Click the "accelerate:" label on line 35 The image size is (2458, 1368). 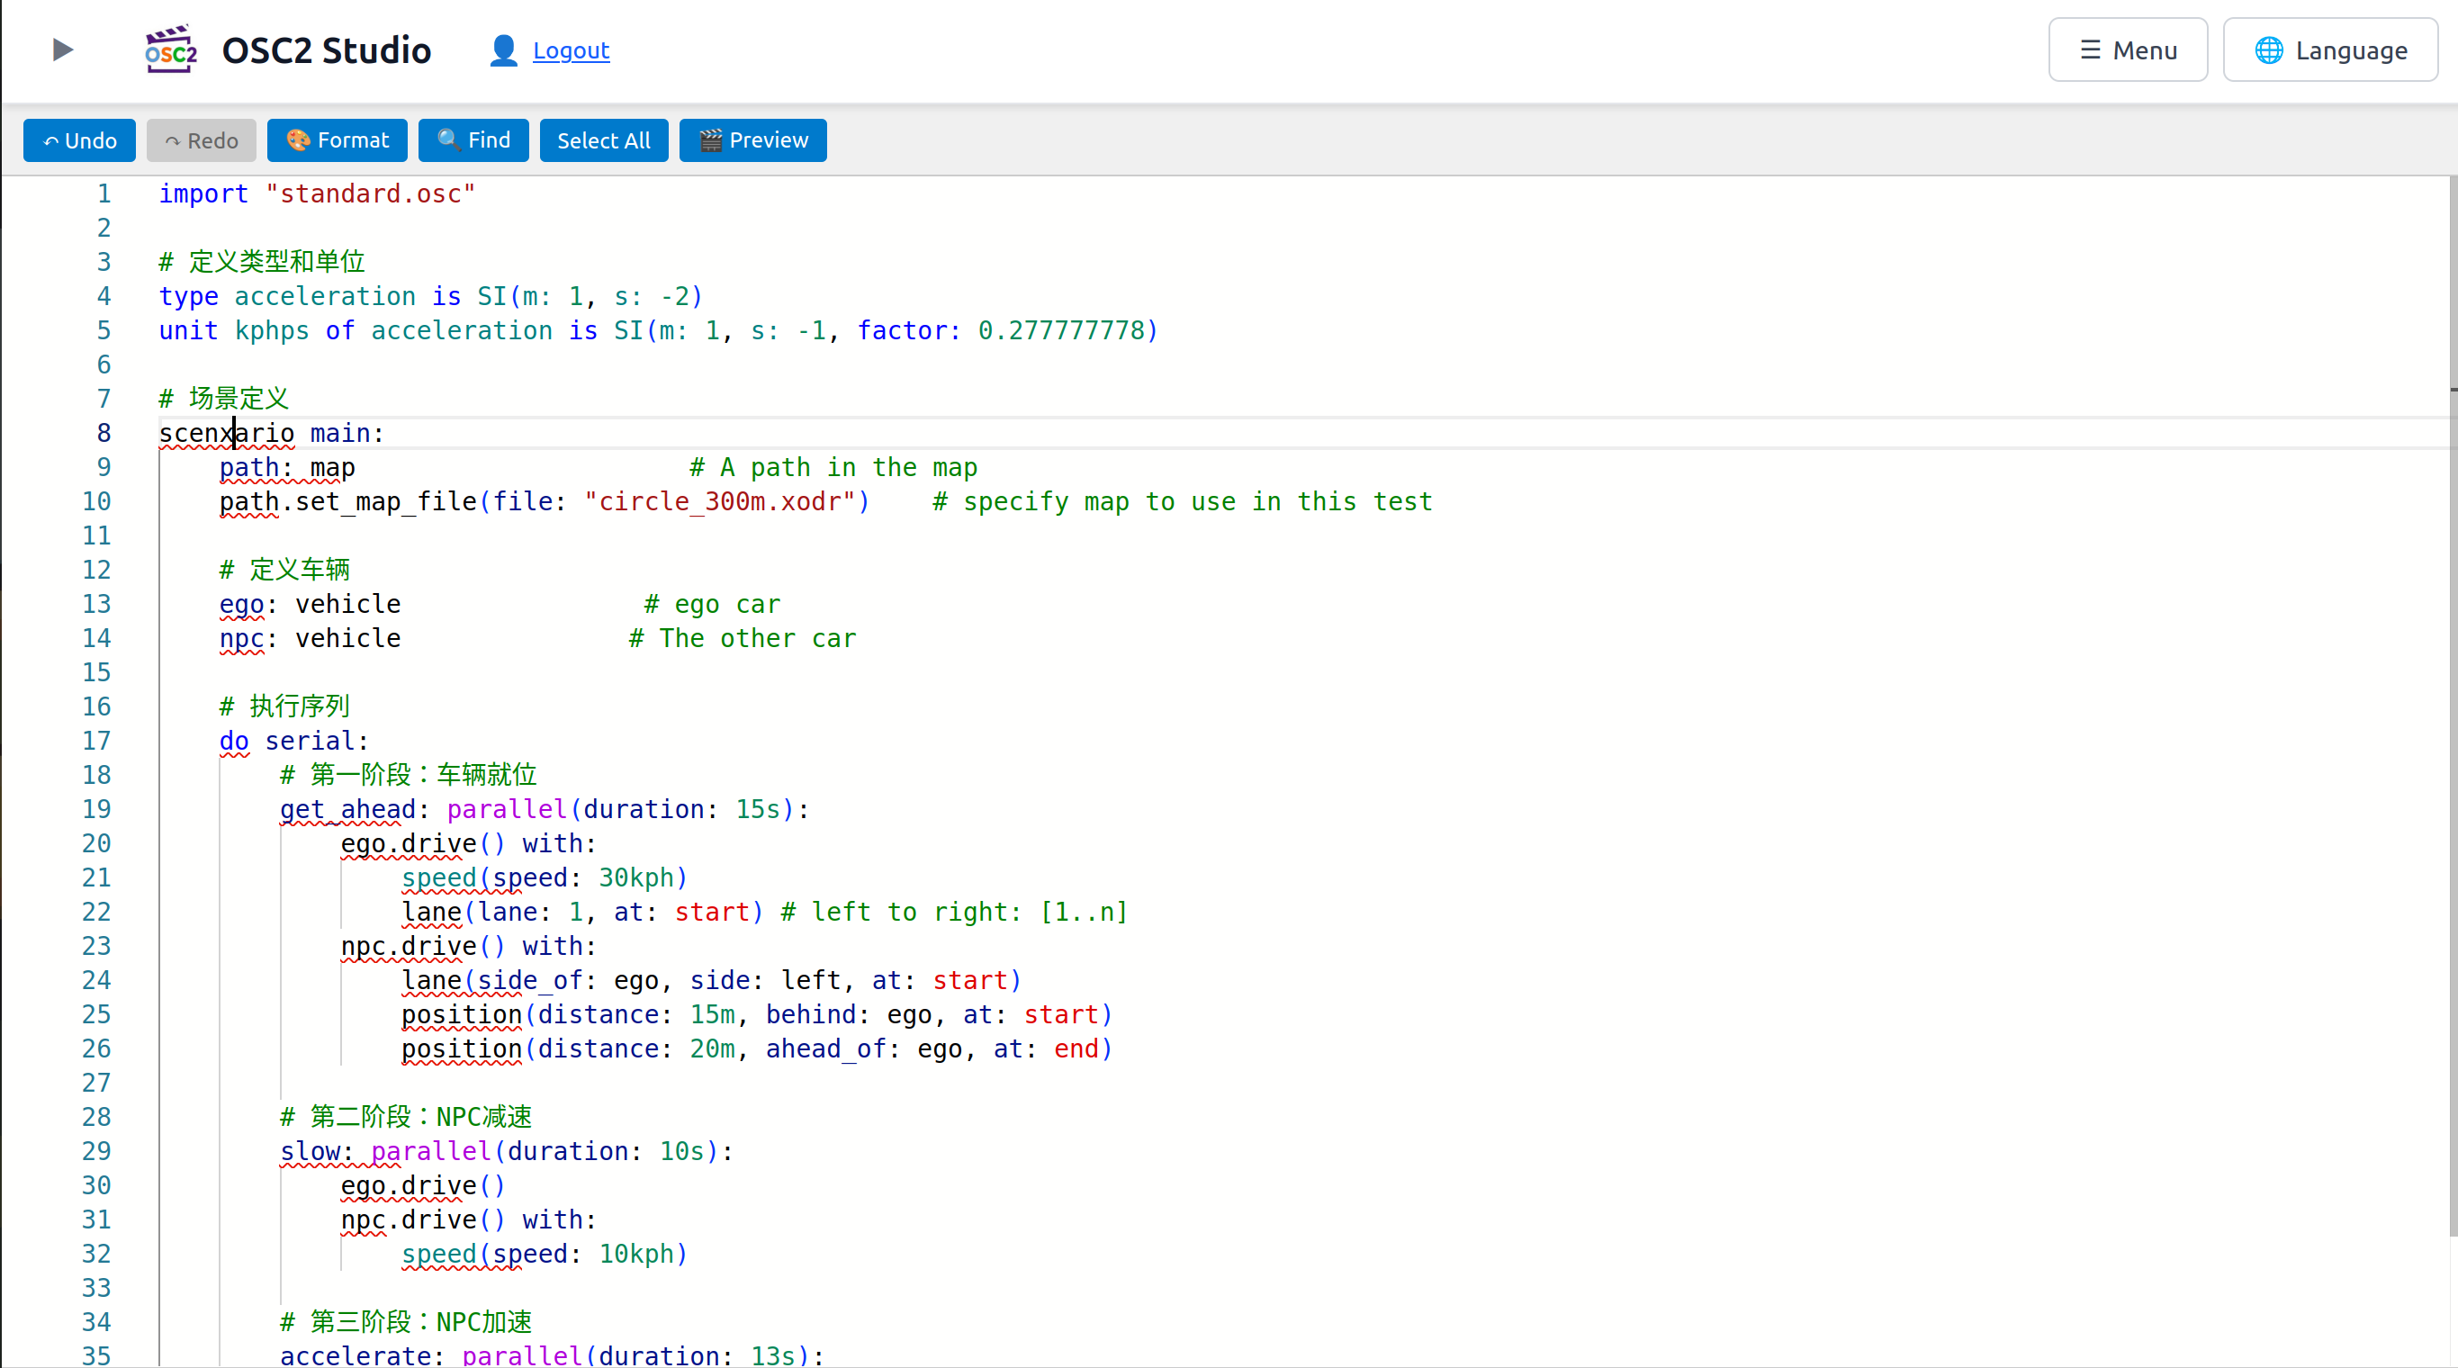click(362, 1354)
